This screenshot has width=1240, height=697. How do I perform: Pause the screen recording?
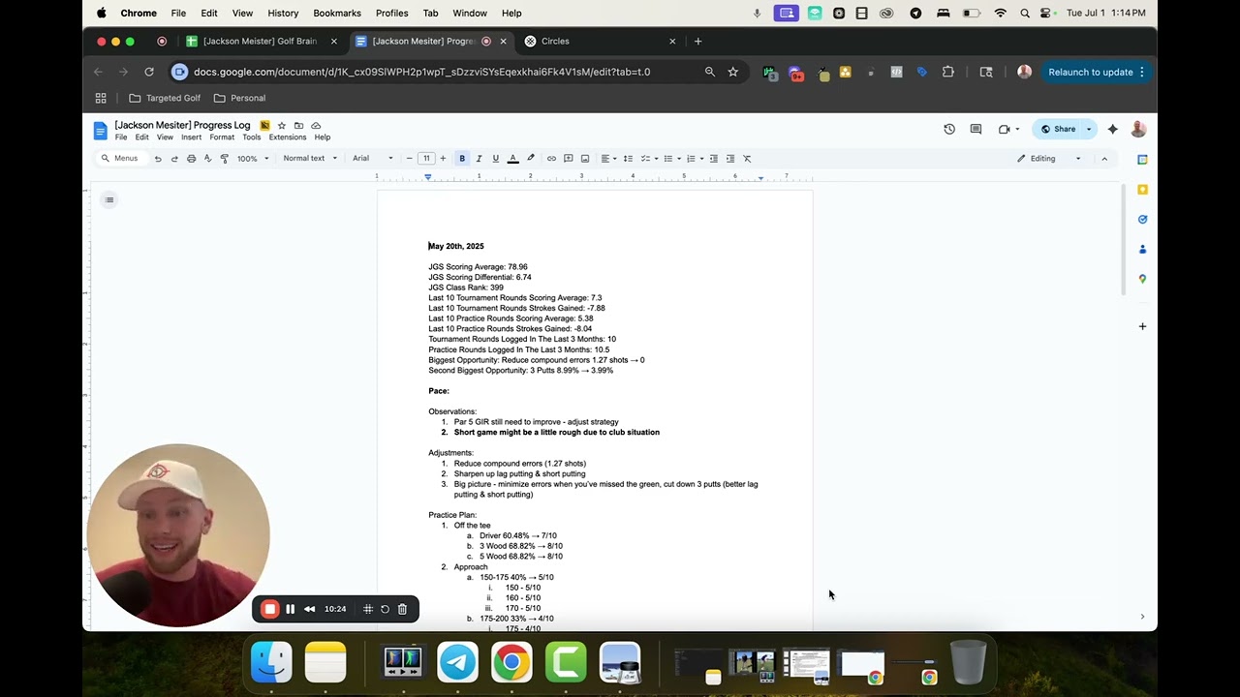(290, 609)
